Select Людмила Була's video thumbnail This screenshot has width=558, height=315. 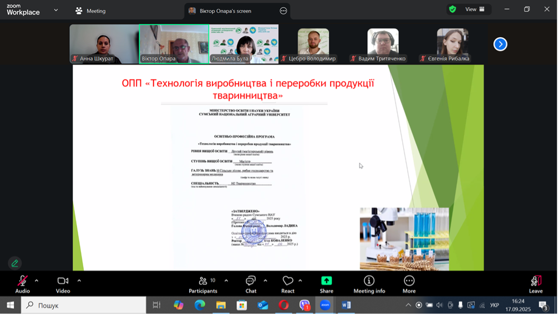click(244, 43)
